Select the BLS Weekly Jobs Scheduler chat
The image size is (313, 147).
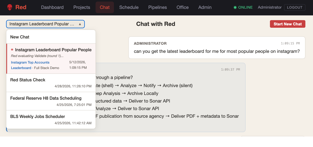point(51,119)
